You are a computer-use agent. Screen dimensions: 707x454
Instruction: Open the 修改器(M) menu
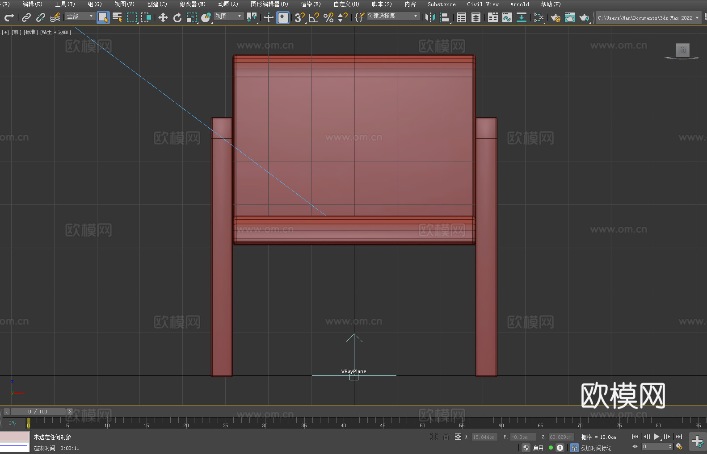pyautogui.click(x=193, y=4)
